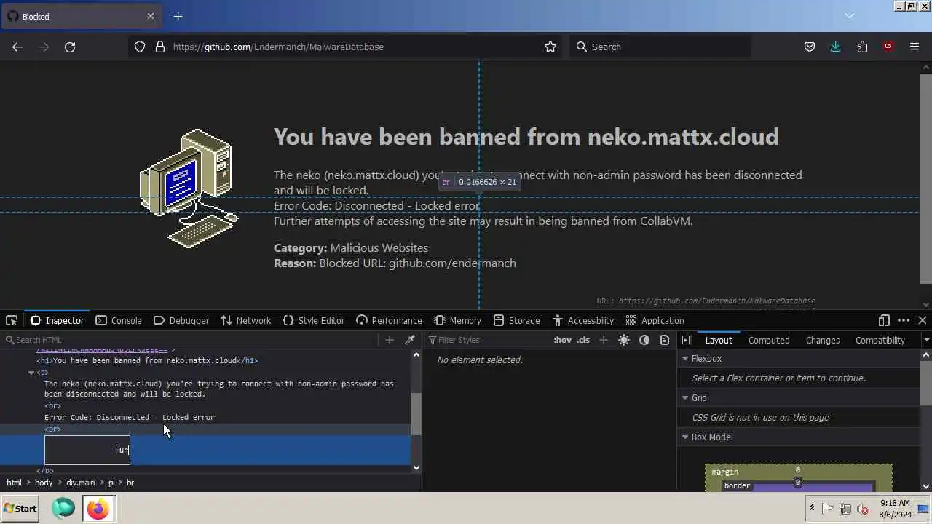Click 'div.main' in the breadcrumb
The height and width of the screenshot is (524, 932).
(81, 483)
